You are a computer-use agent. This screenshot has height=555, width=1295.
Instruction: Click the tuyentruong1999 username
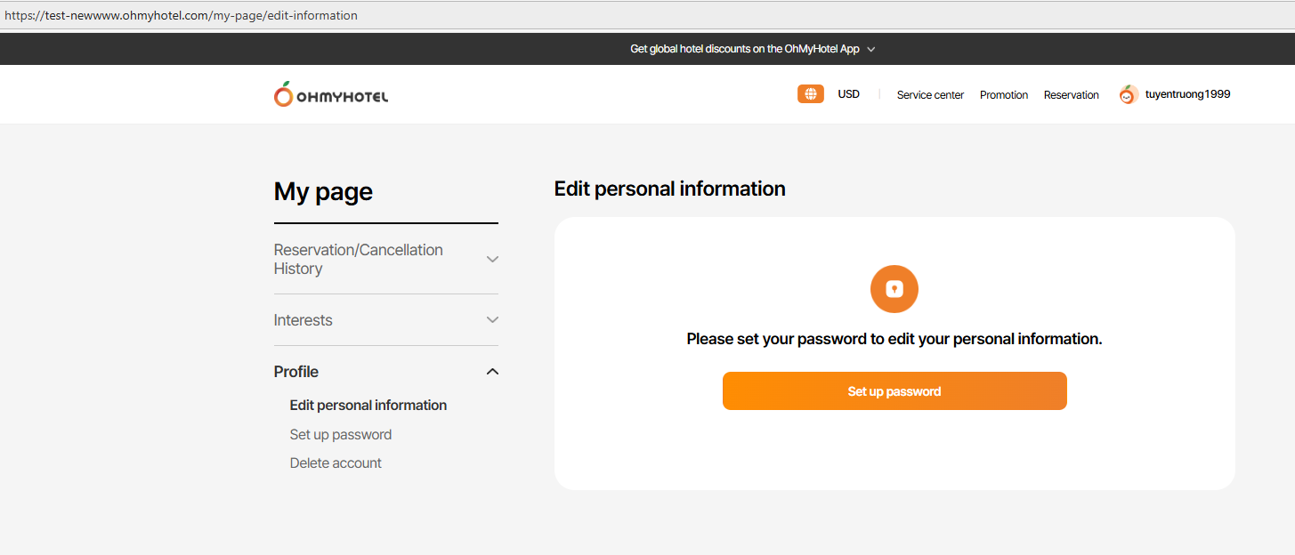(1187, 94)
